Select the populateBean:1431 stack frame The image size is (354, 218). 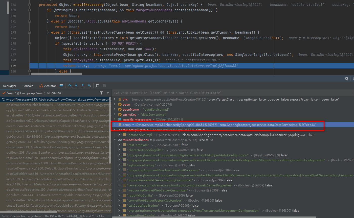coord(55,195)
